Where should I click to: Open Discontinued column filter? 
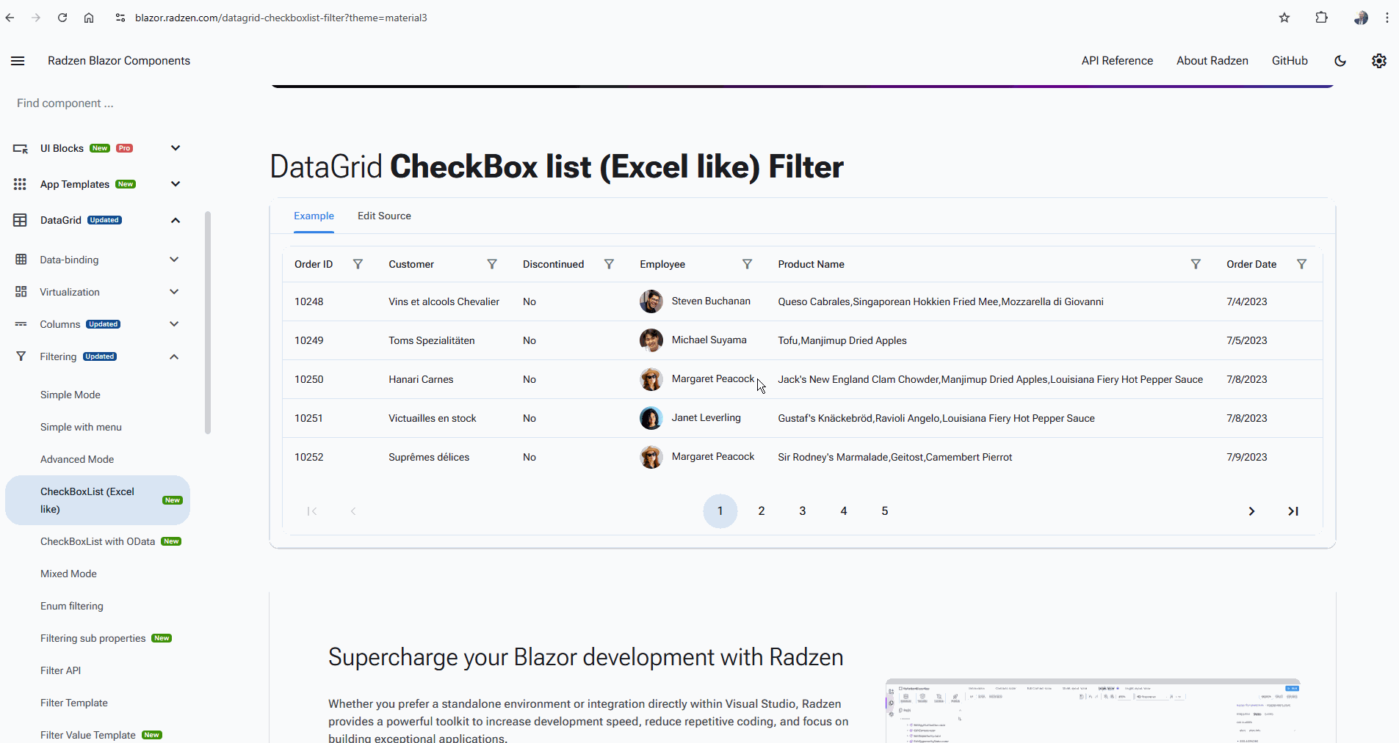[x=609, y=264]
